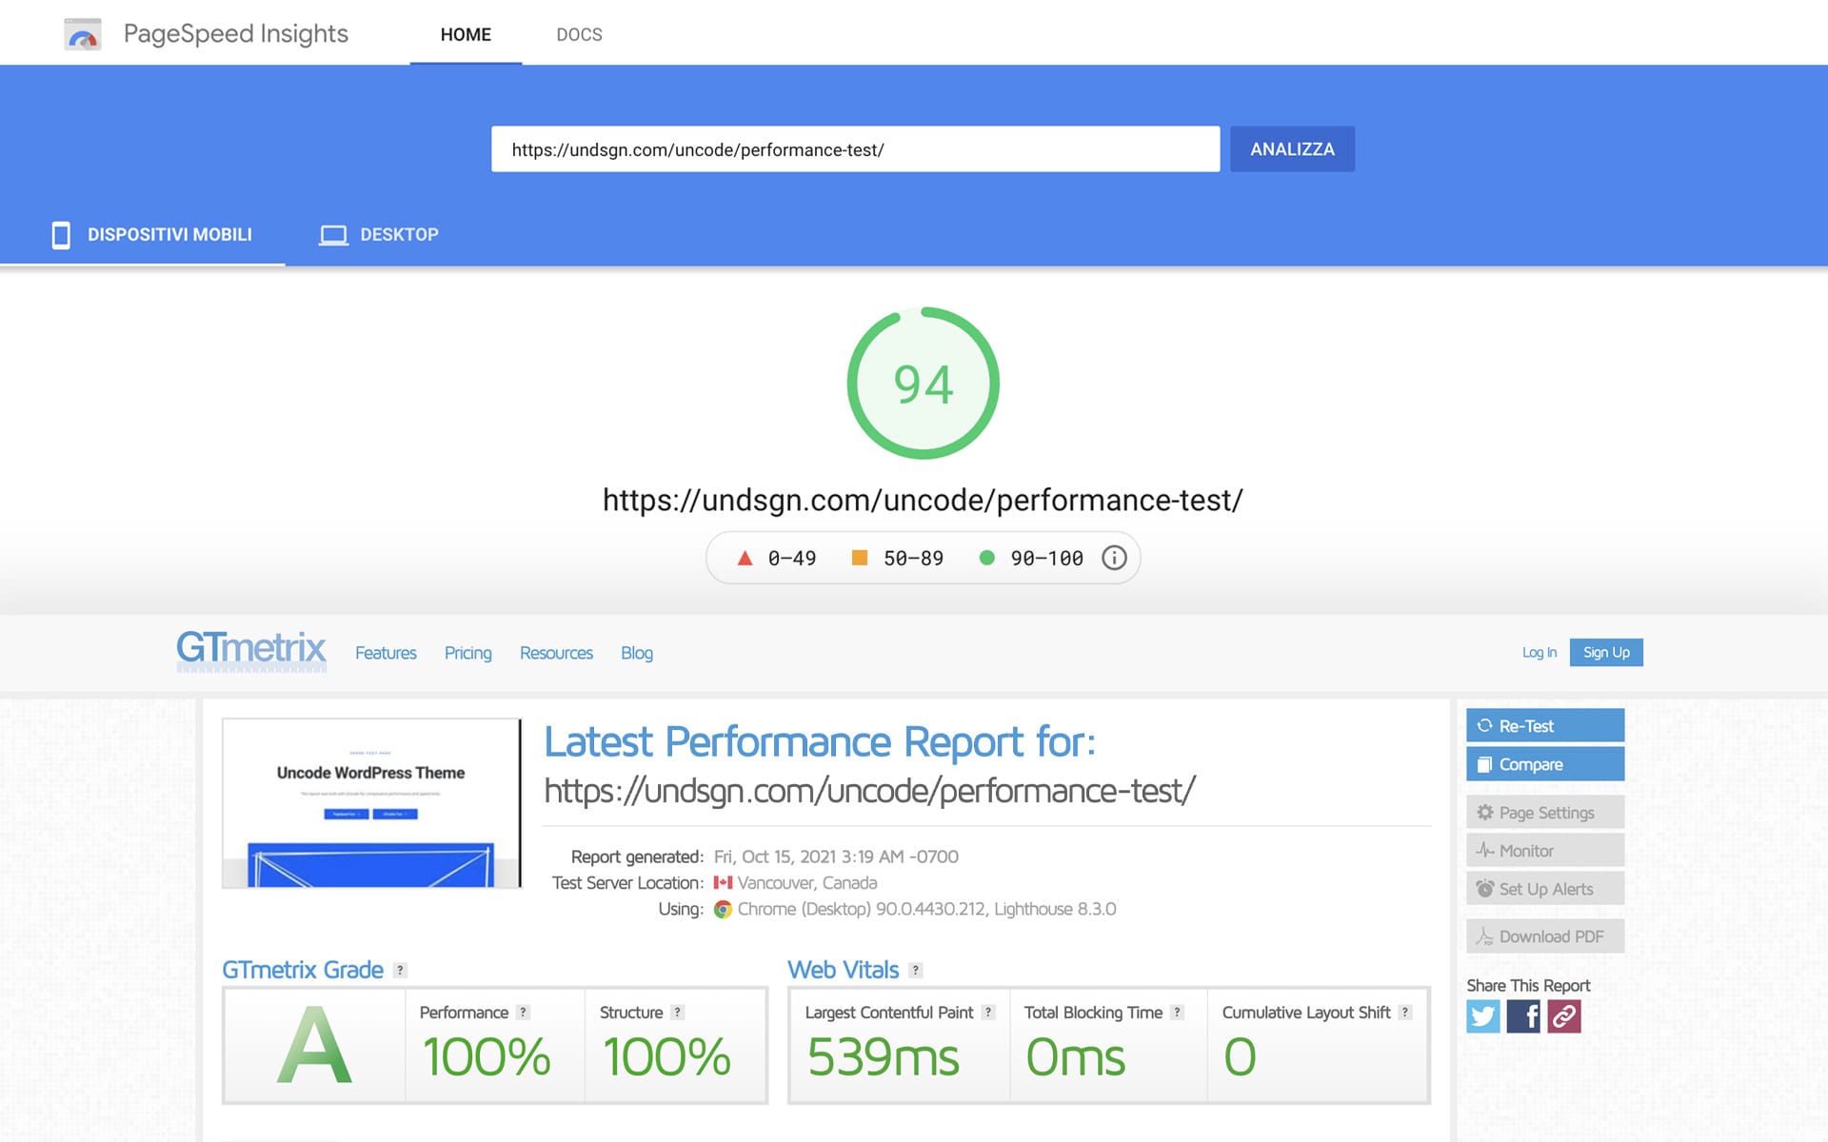The width and height of the screenshot is (1828, 1142).
Task: Click Cumulative Layout Shift help icon
Action: (x=1404, y=1013)
